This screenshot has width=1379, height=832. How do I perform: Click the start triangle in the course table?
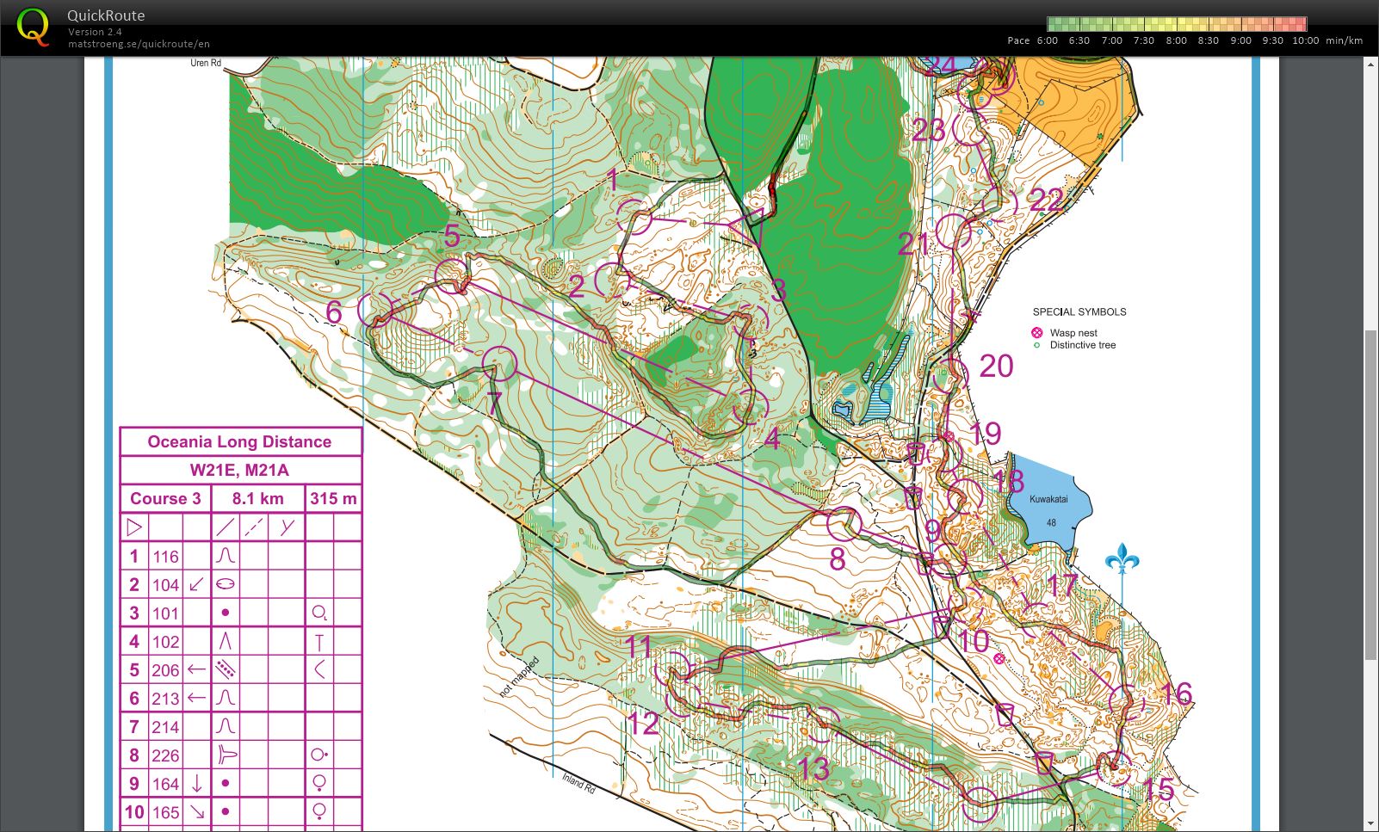(x=134, y=527)
